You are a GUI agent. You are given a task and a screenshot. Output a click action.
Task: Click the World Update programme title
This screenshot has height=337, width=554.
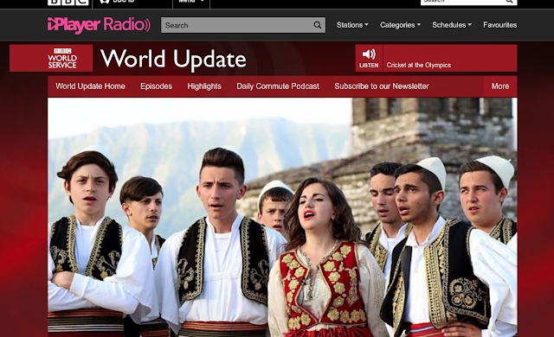point(173,59)
